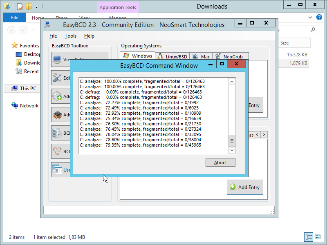The width and height of the screenshot is (327, 245).
Task: Abort the running command
Action: [220, 163]
